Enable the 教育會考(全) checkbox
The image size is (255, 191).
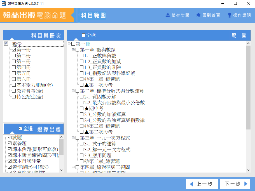(x=14, y=91)
